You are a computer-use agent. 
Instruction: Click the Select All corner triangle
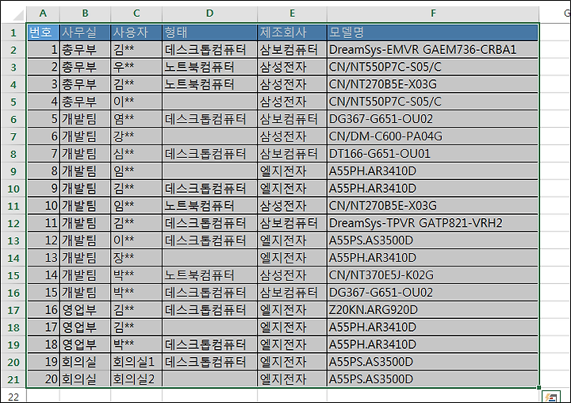[x=17, y=14]
